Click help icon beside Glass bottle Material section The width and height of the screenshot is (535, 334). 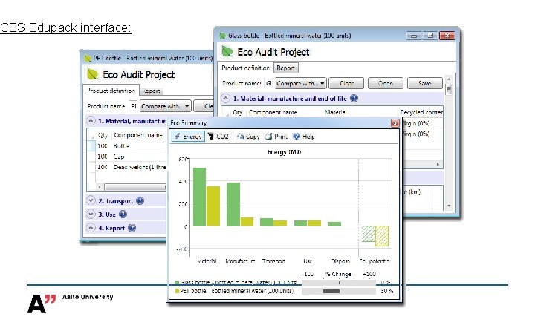click(x=354, y=99)
